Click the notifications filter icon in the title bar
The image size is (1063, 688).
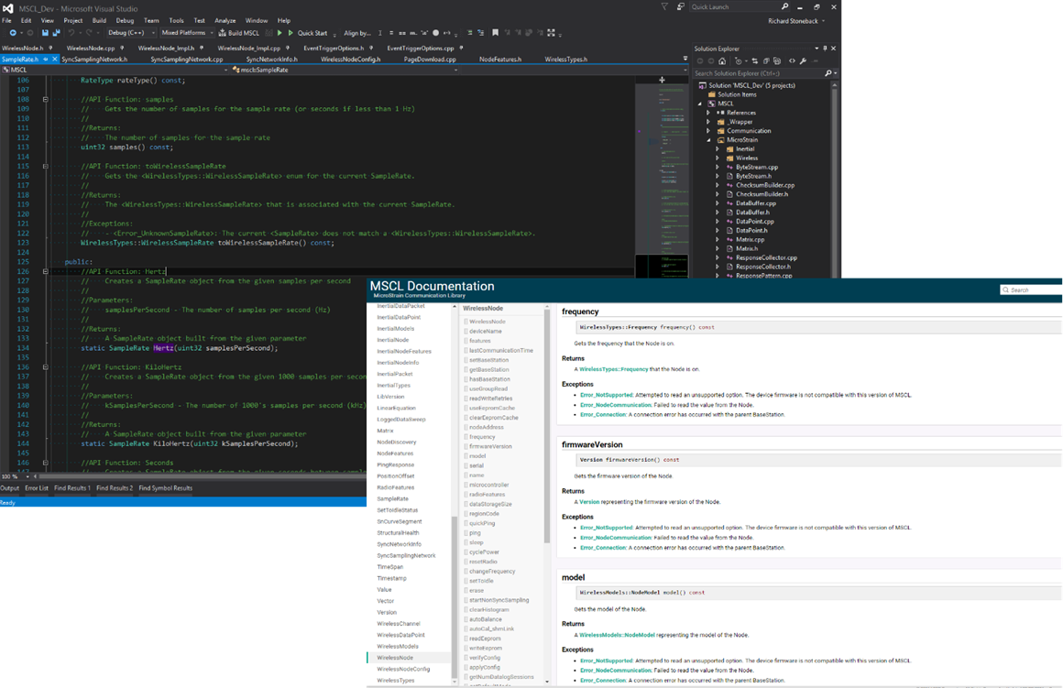click(664, 6)
